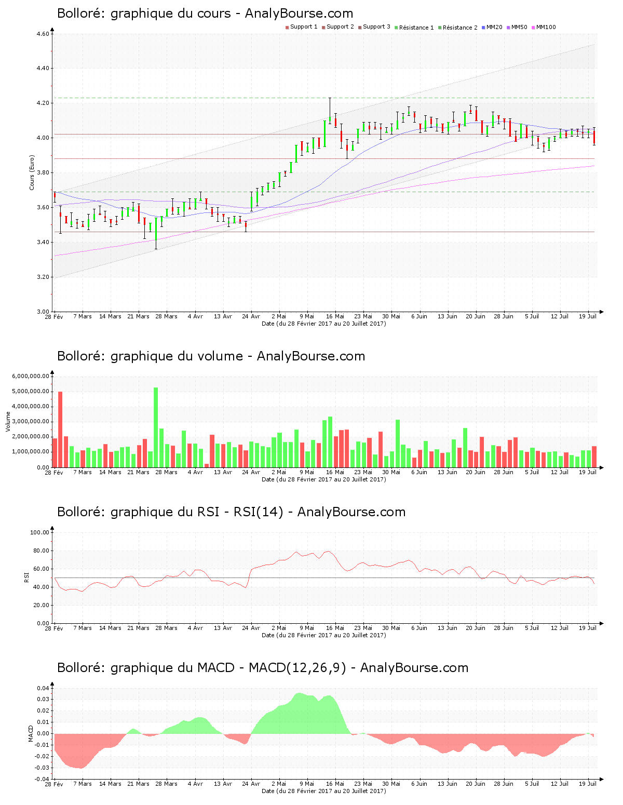Viewport: 623px width, 805px height.
Task: Select the Support 2 legend entry
Action: [x=338, y=27]
